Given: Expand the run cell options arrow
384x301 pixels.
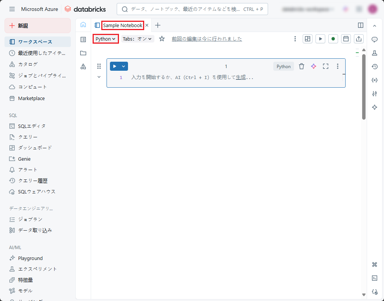Looking at the screenshot, I should point(123,67).
